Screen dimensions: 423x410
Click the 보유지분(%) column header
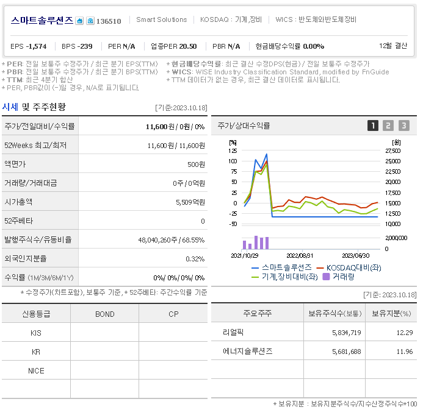391,313
